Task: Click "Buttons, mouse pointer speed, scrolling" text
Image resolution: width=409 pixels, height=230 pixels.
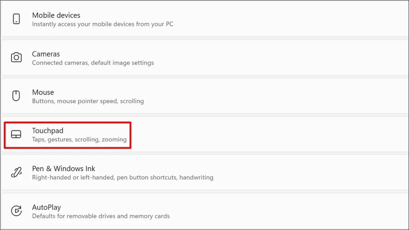Action: 88,101
